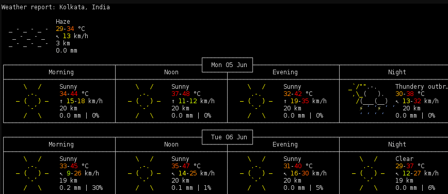Select the temperature '37-48 °C'
Image resolution: width=448 pixels, height=194 pixels.
click(x=186, y=94)
